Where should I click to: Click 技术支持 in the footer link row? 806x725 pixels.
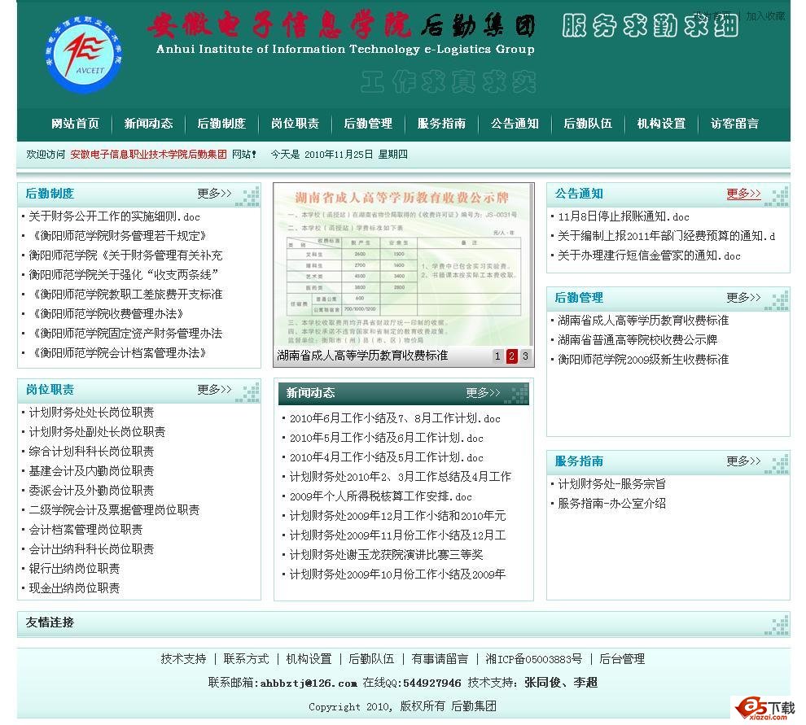(183, 659)
